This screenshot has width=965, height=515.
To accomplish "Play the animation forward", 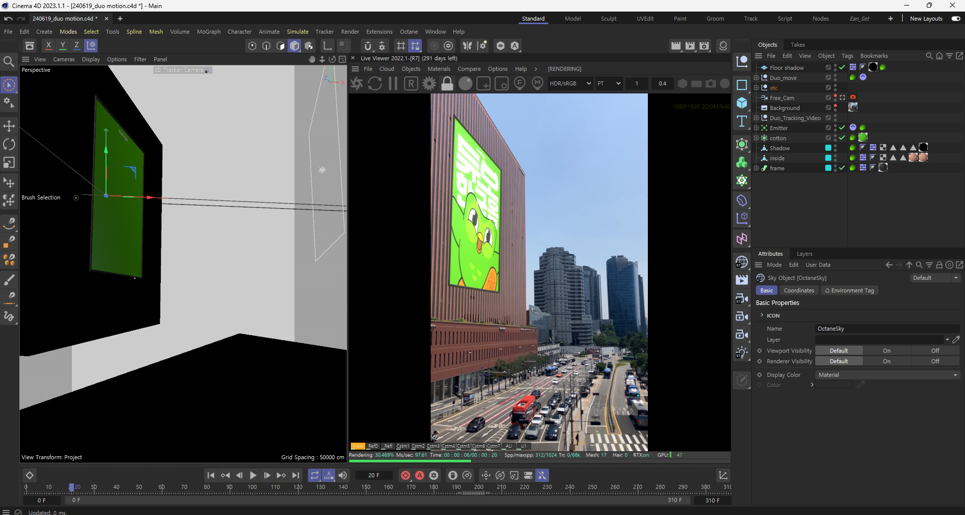I will pos(253,475).
